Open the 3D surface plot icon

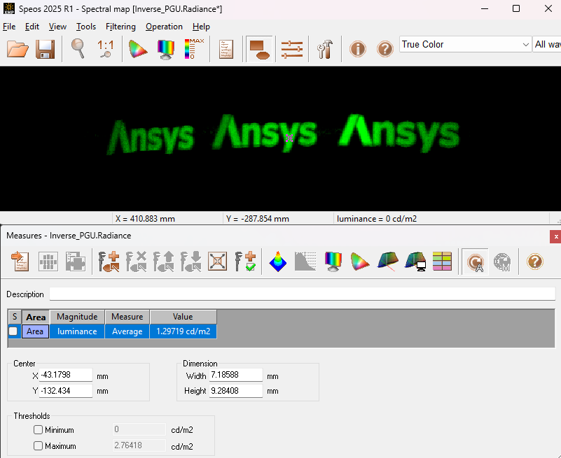pos(278,262)
